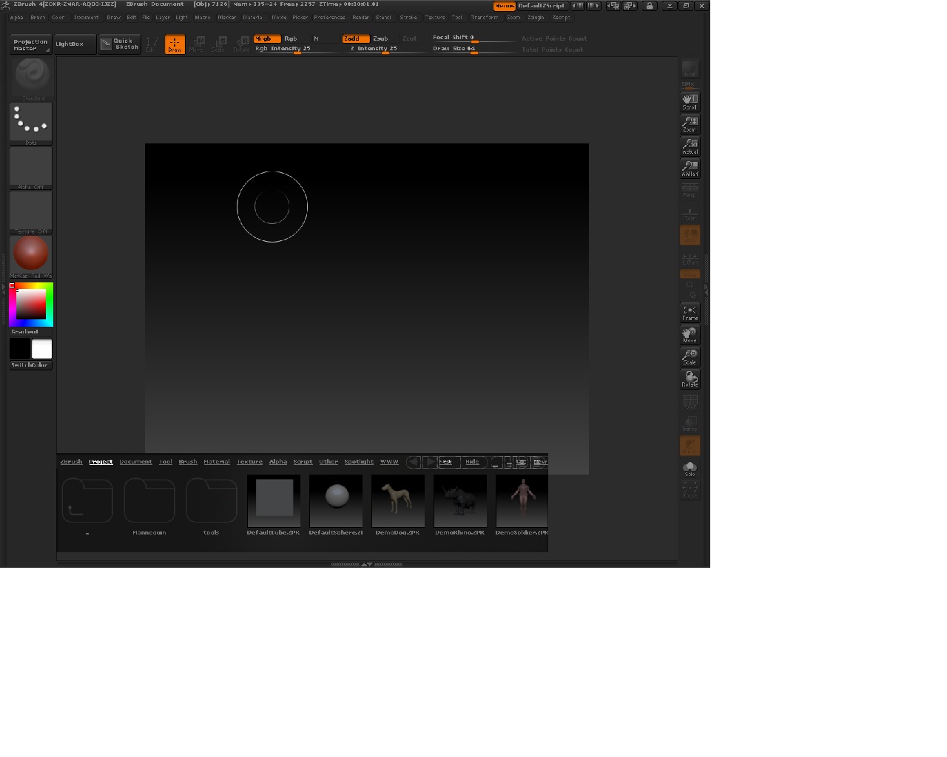This screenshot has width=947, height=757.
Task: Click the Edit mode icon
Action: pos(152,44)
